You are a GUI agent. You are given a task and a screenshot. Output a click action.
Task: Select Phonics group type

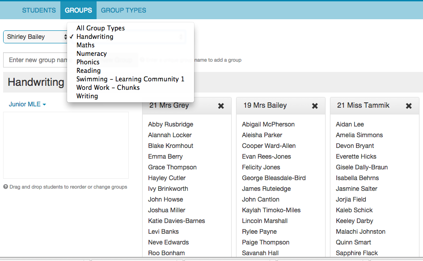(88, 62)
